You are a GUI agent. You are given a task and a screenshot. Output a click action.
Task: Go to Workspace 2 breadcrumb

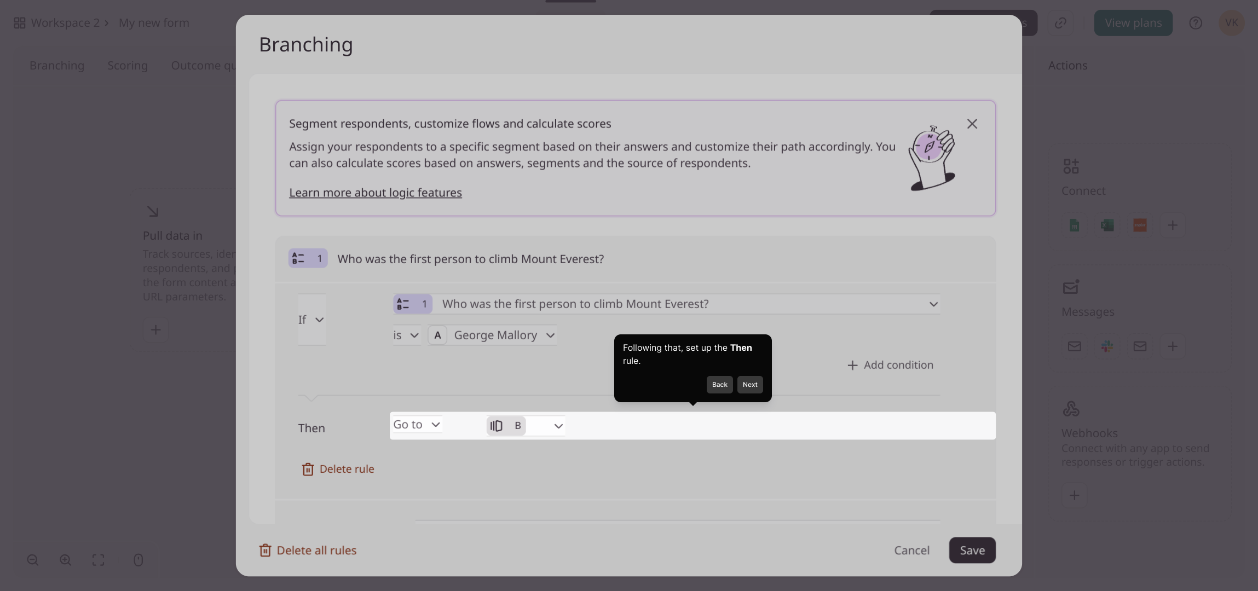[x=65, y=23]
